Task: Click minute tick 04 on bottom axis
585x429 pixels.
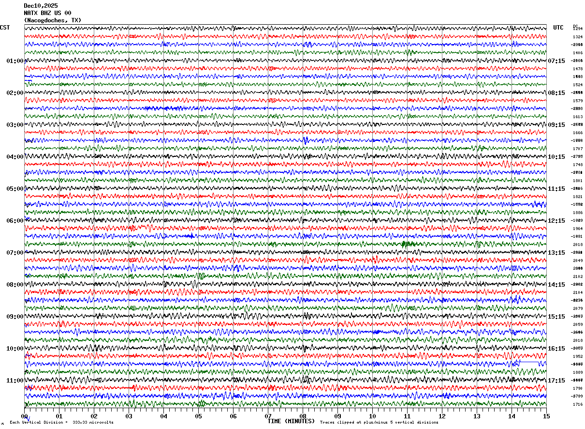Action: point(163,416)
